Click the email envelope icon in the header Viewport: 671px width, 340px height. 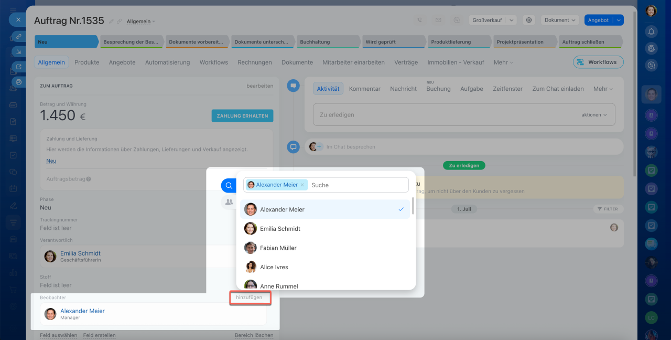438,20
